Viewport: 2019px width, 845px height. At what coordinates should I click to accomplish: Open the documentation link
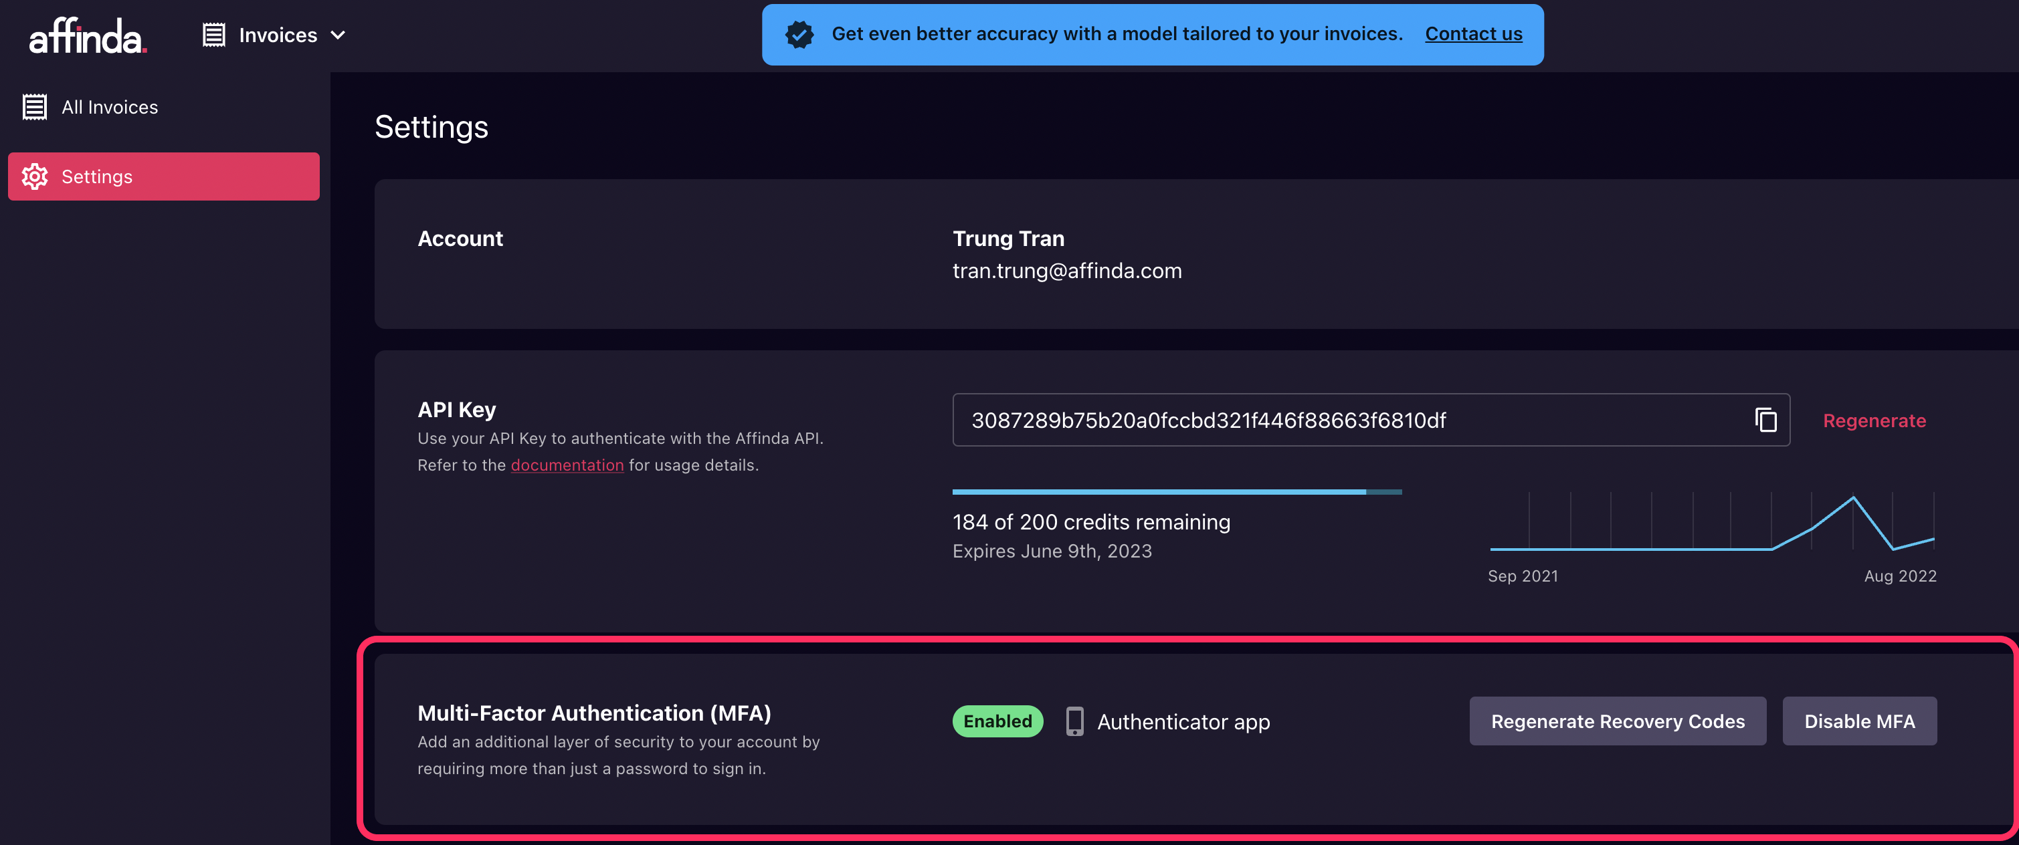point(567,465)
